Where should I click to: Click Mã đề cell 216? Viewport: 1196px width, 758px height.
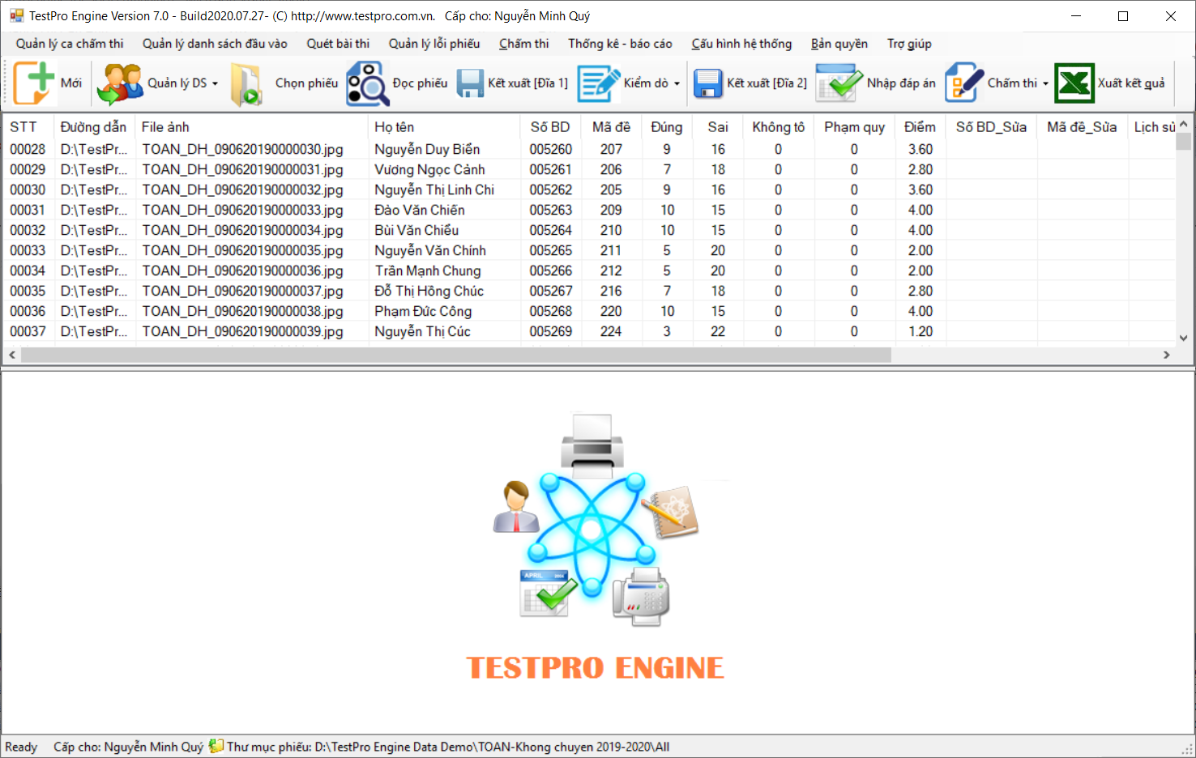(611, 291)
